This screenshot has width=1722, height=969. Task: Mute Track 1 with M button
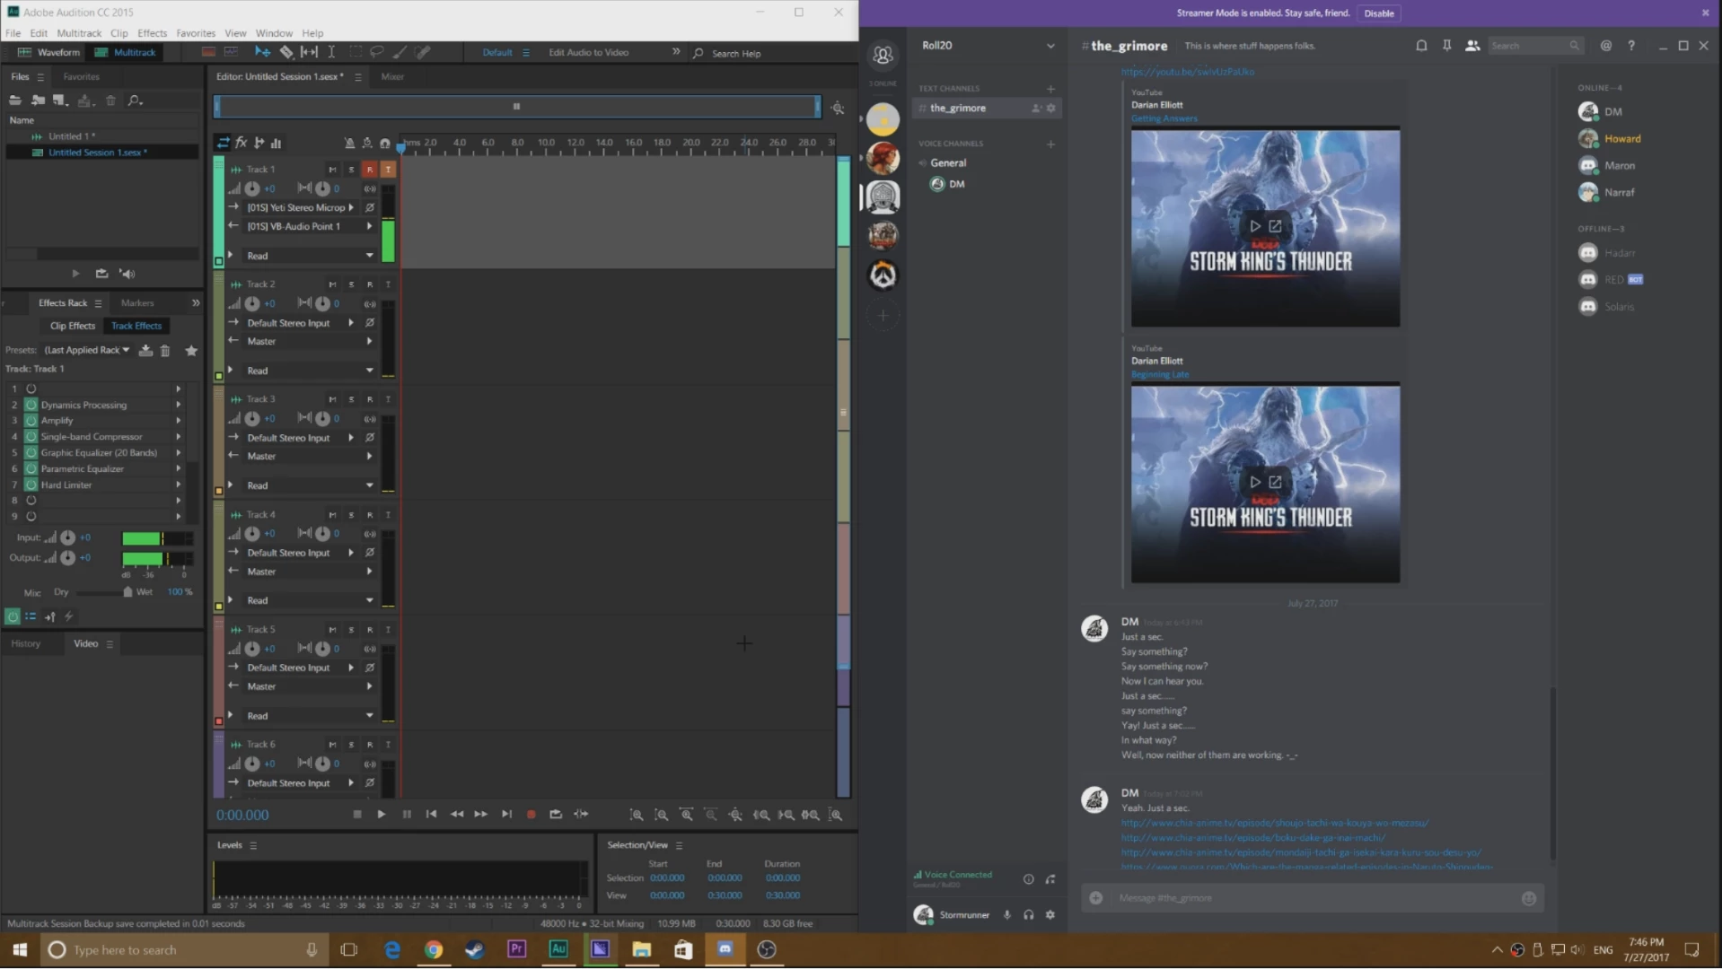(333, 170)
